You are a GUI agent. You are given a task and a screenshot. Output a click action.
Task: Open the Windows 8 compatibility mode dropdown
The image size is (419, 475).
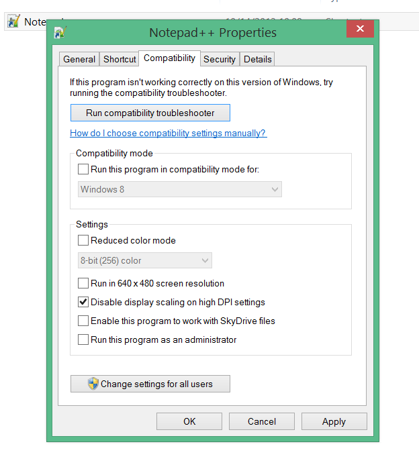click(179, 189)
